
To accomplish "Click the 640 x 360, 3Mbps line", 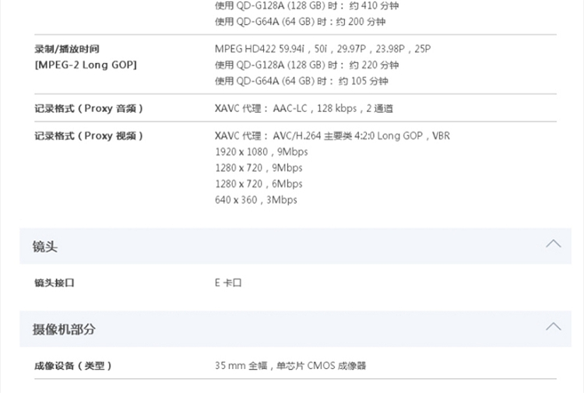I will pyautogui.click(x=256, y=200).
